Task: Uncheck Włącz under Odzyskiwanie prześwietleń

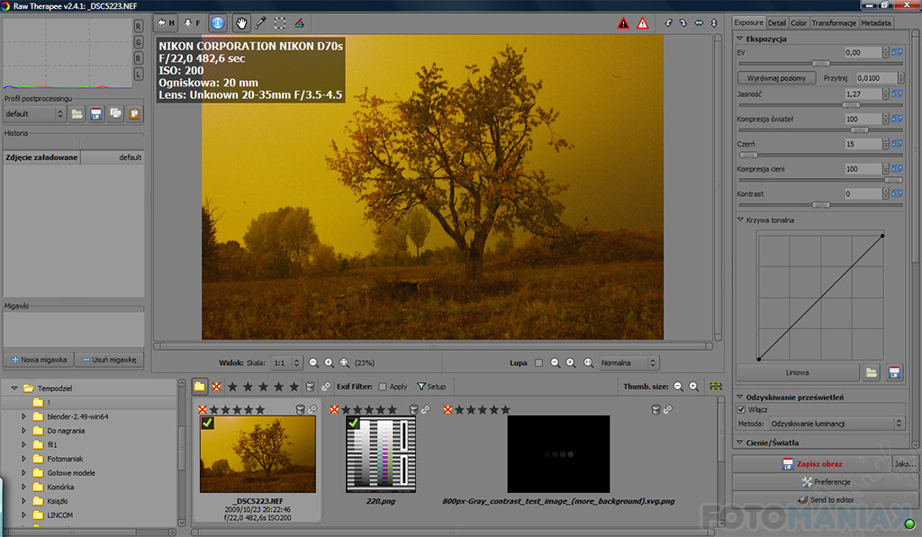Action: point(741,409)
